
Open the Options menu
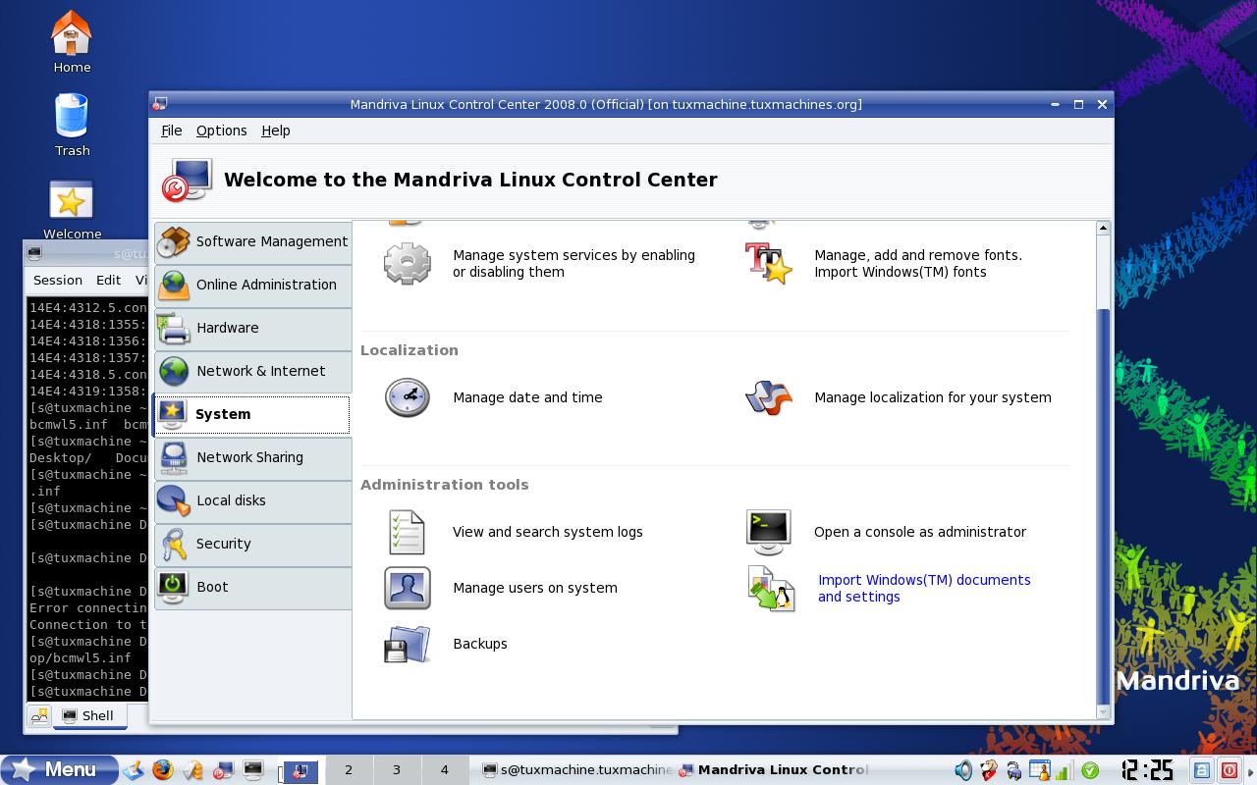tap(221, 131)
